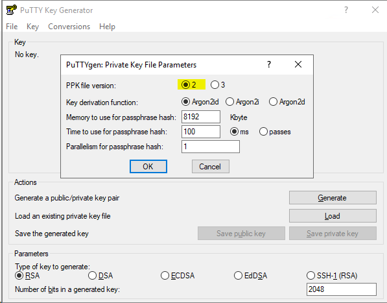Click the Parallelism for passphrase hash field

pos(211,147)
